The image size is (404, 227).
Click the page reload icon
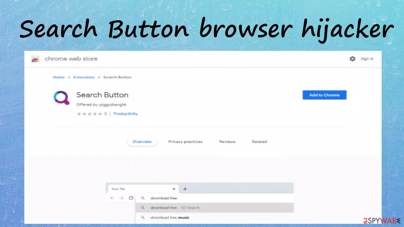click(131, 198)
